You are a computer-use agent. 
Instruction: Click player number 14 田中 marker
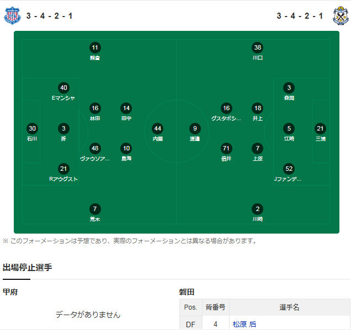[126, 108]
